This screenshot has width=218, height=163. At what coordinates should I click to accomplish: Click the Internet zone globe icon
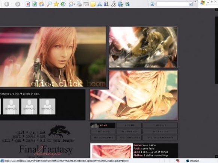click(188, 161)
